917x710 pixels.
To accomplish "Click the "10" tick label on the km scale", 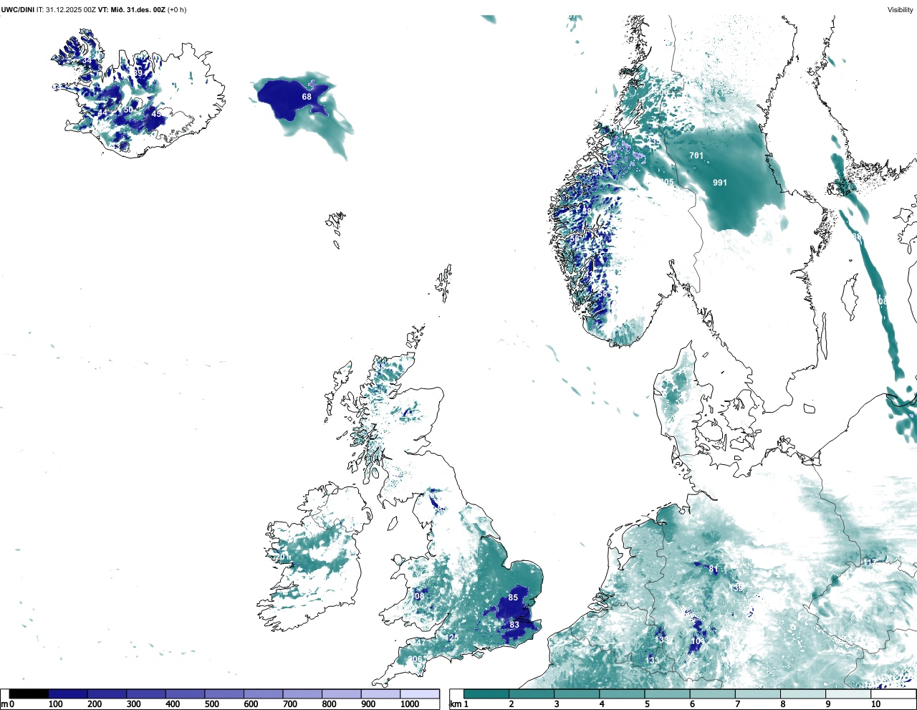I will click(875, 704).
